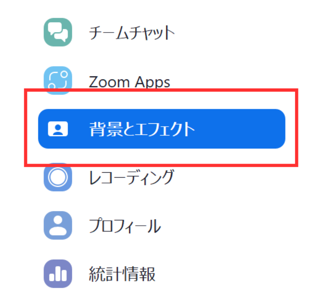Click the Profile (プロフィール) text label
Image resolution: width=328 pixels, height=296 pixels.
[x=125, y=226]
